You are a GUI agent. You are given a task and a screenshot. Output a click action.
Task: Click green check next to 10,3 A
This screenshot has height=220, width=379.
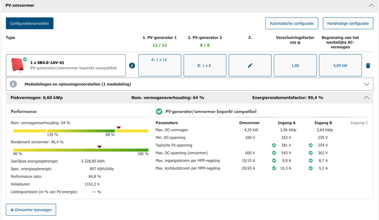(274, 168)
